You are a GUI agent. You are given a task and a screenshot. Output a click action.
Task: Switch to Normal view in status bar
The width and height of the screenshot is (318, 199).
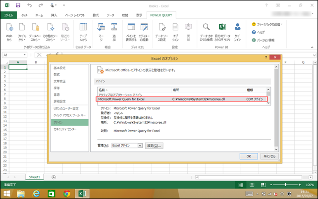pos(241,185)
